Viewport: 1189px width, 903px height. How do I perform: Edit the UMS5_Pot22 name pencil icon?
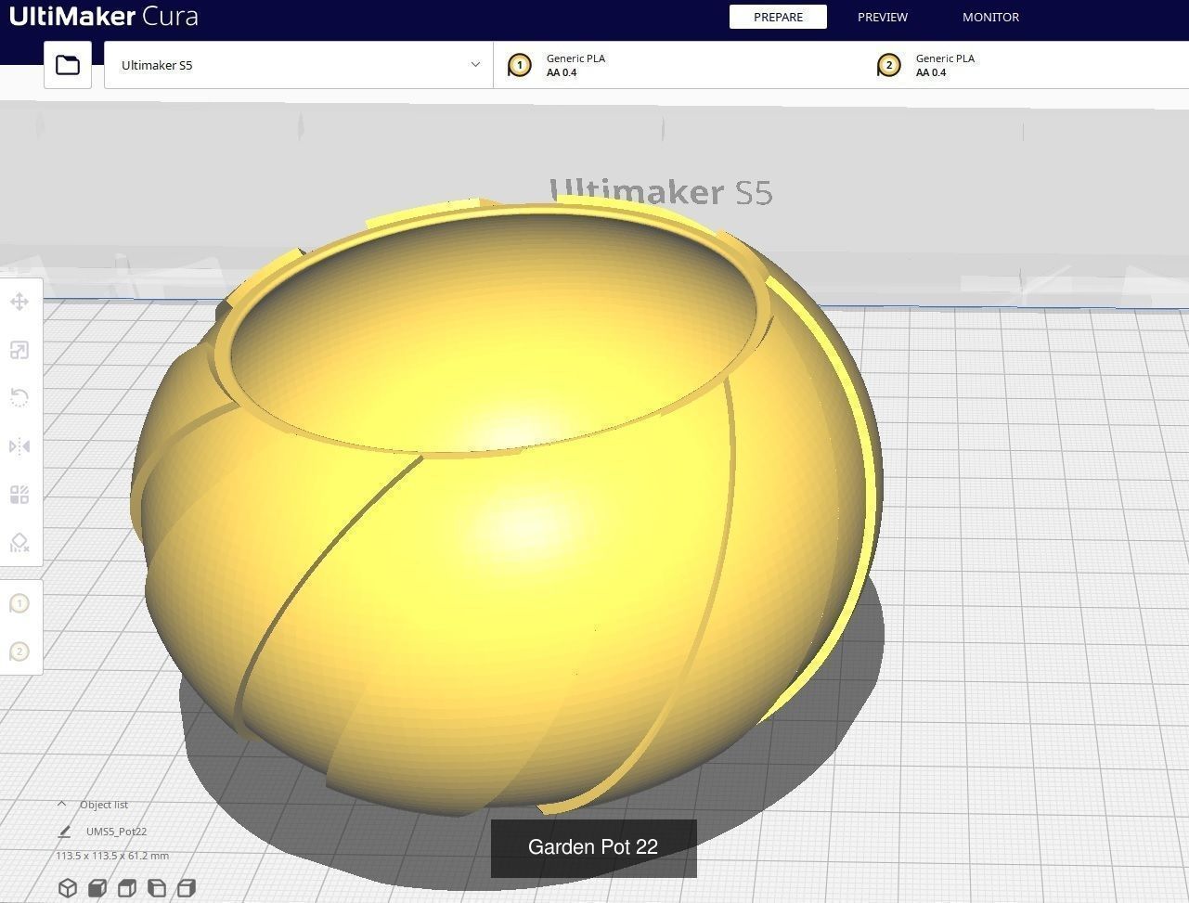click(64, 832)
